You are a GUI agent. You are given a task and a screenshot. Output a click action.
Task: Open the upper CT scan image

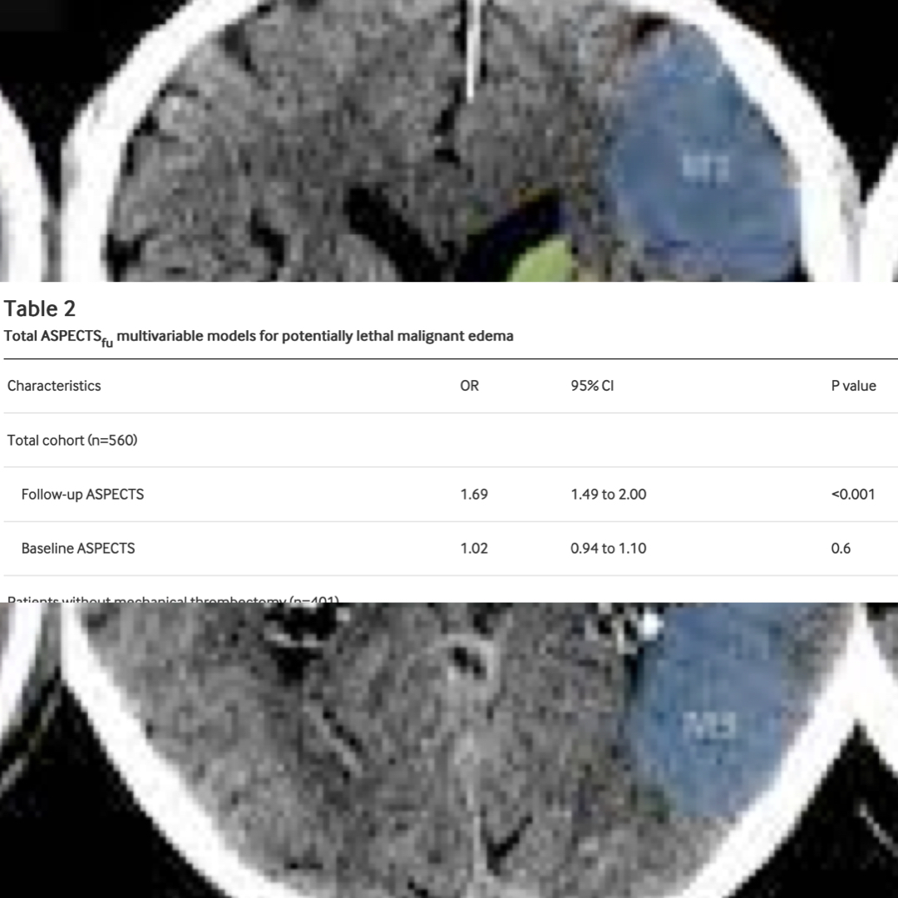pyautogui.click(x=449, y=141)
